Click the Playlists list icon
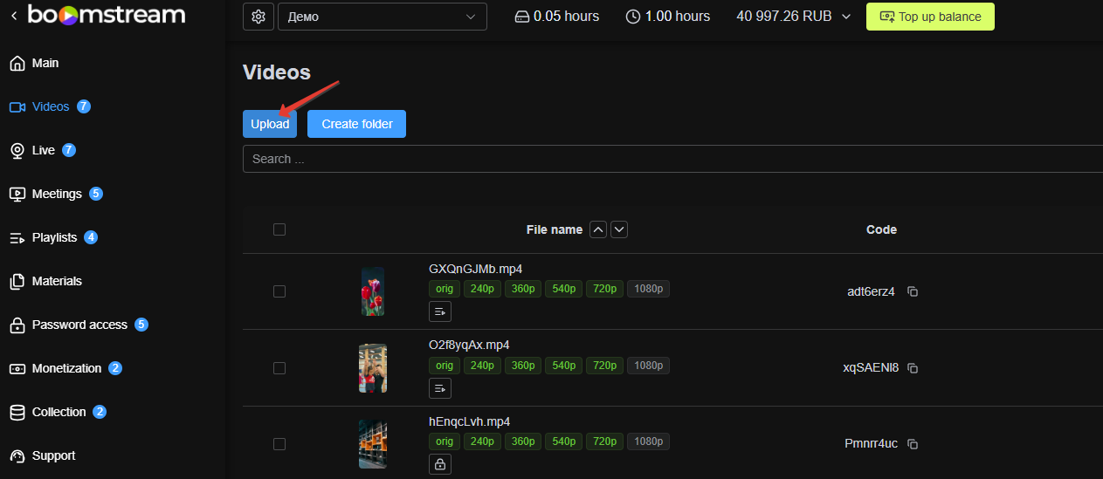The height and width of the screenshot is (479, 1103). pyautogui.click(x=17, y=237)
